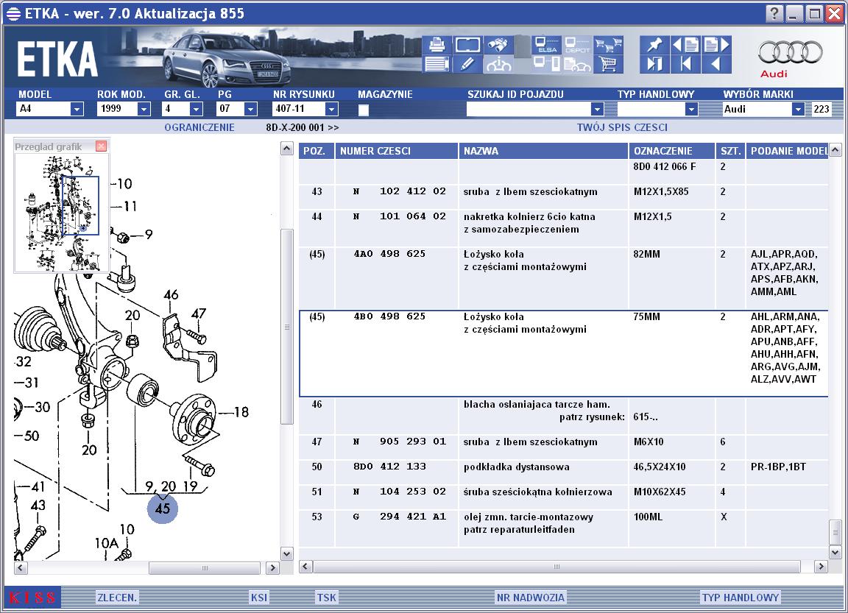Click the NAZWA column header
Screen dimensions: 848x613
tap(543, 151)
